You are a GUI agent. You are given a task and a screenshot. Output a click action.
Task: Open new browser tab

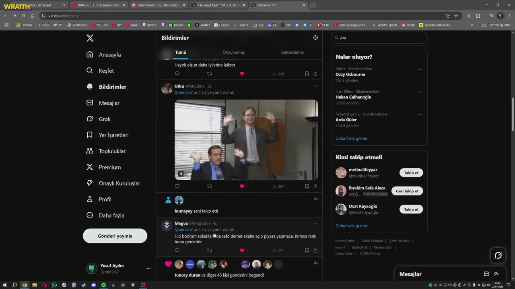pyautogui.click(x=313, y=5)
